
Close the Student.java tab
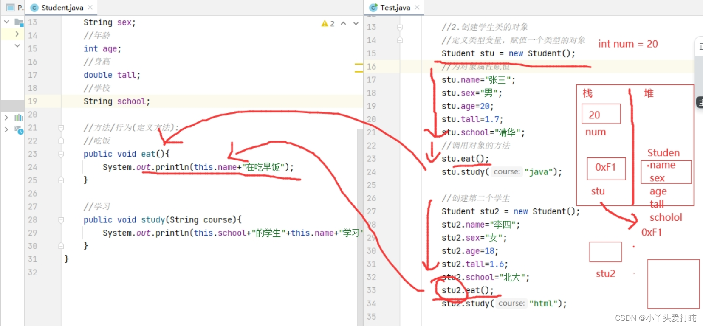[x=90, y=8]
